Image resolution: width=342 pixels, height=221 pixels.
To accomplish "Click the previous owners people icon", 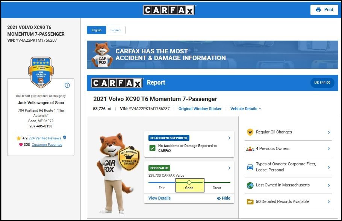I will (250, 149).
